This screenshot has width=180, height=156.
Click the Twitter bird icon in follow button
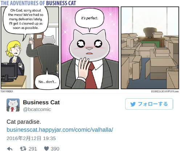[x=133, y=104]
